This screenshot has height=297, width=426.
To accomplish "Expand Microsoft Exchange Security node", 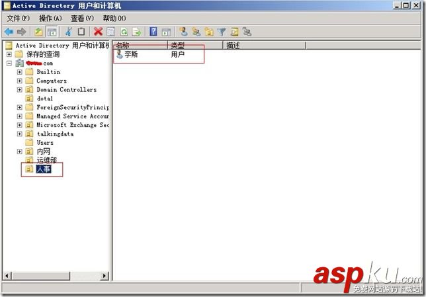I will coord(20,125).
